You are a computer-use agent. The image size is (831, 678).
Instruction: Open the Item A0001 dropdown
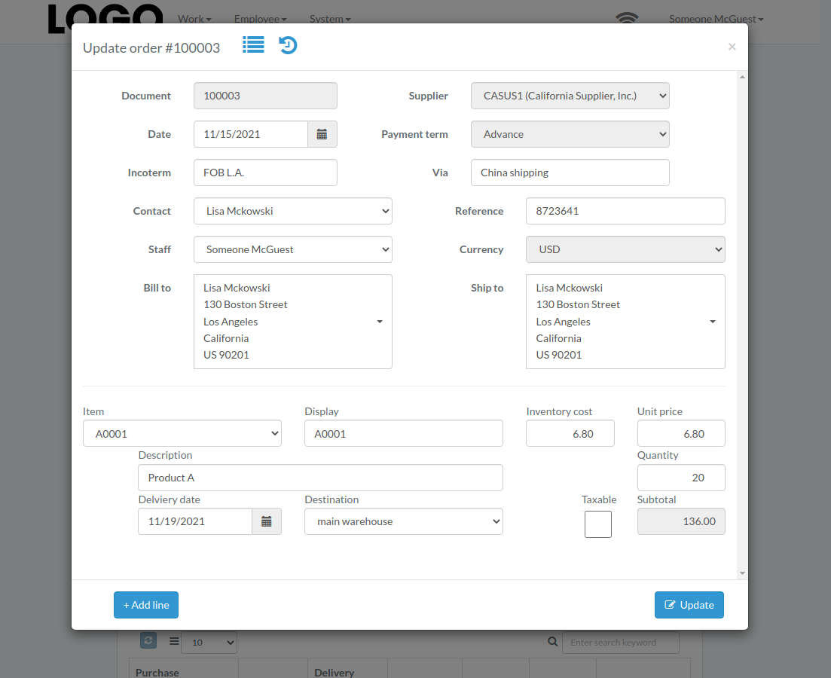click(x=182, y=434)
